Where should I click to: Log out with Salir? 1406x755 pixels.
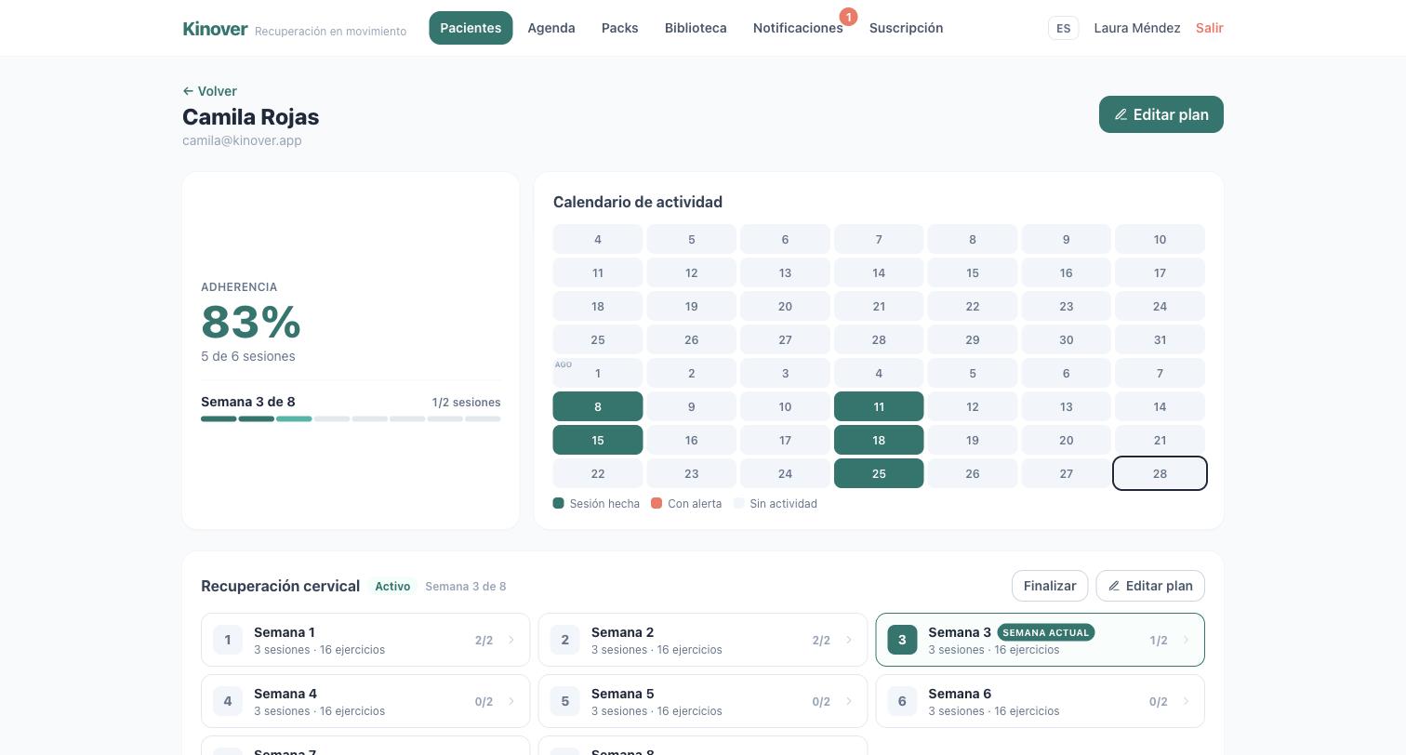pyautogui.click(x=1210, y=28)
